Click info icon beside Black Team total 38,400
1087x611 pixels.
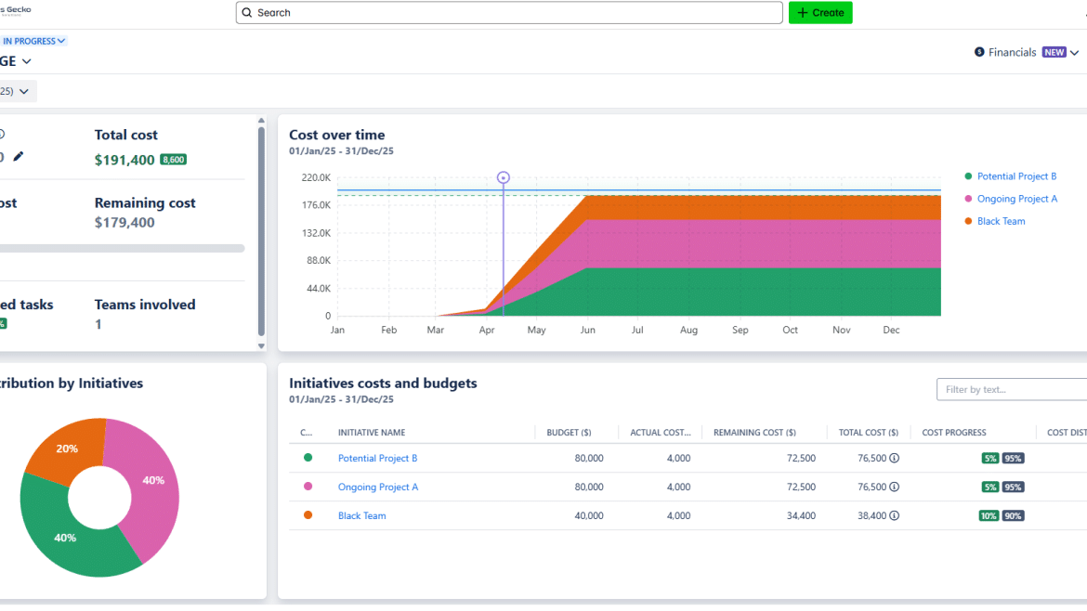click(895, 516)
